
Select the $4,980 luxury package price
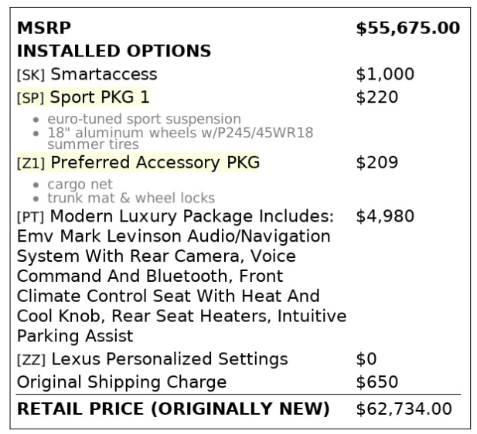(x=384, y=216)
